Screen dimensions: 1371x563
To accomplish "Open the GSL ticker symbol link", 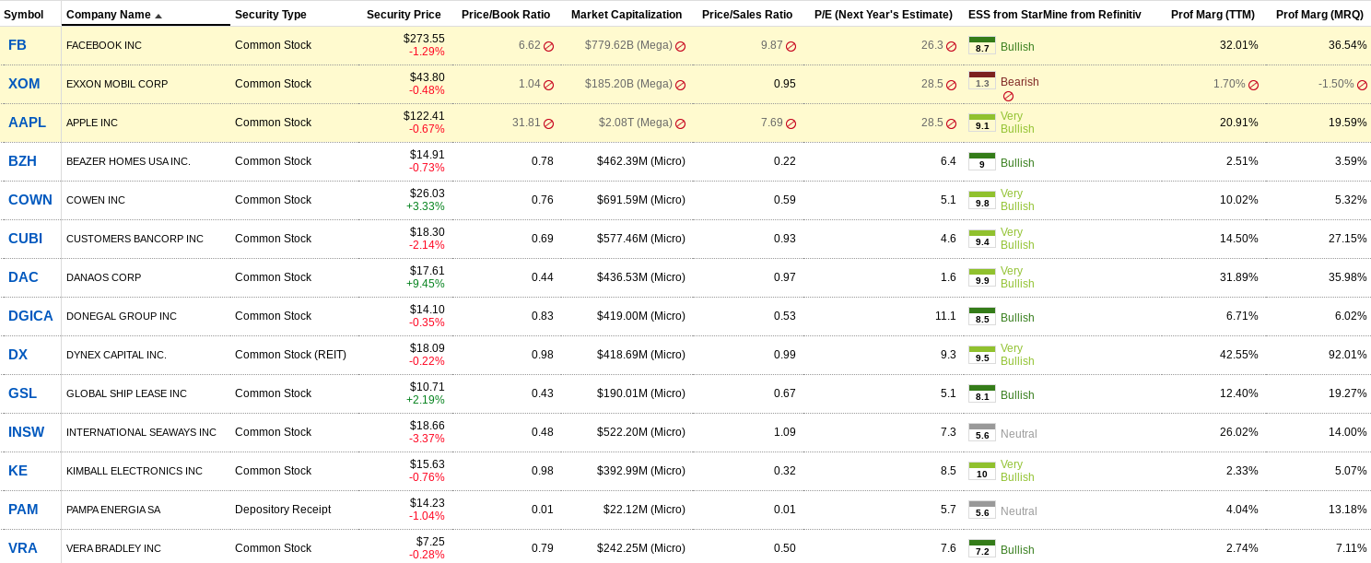I will click(23, 393).
